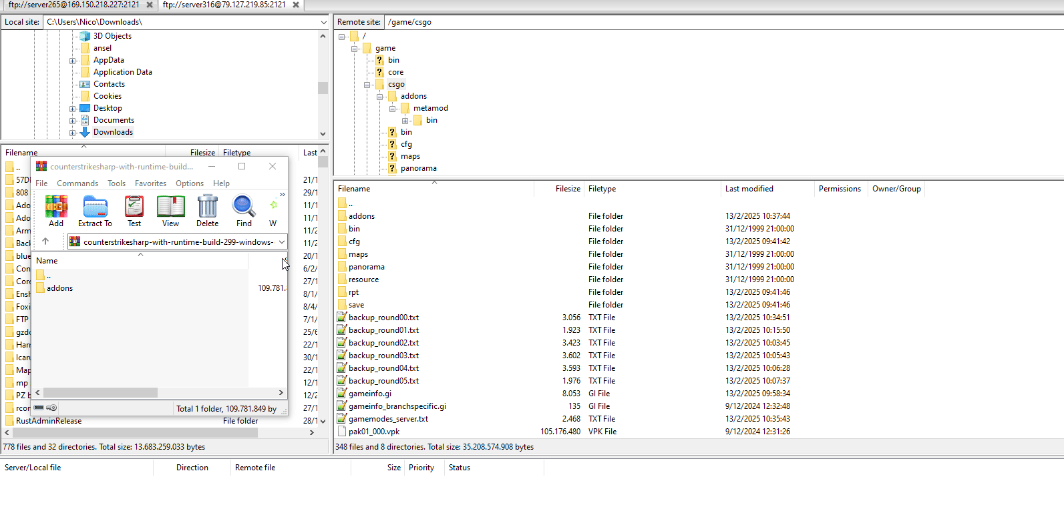
Task: Select the unknown 'core' folder icon in the remote tree
Action: tap(379, 72)
